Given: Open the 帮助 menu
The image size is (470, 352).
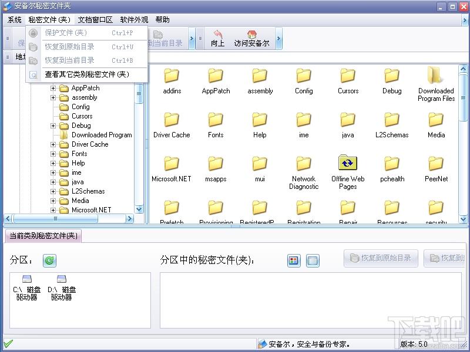Looking at the screenshot, I should click(163, 20).
